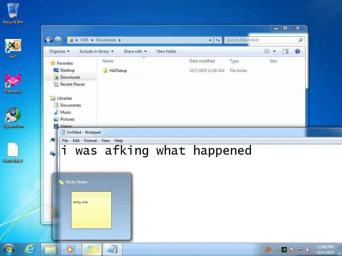Open Pictures library in navigation pane
The height and width of the screenshot is (256, 342).
tap(67, 119)
